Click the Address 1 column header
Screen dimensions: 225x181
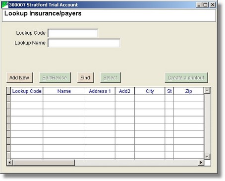(x=100, y=91)
